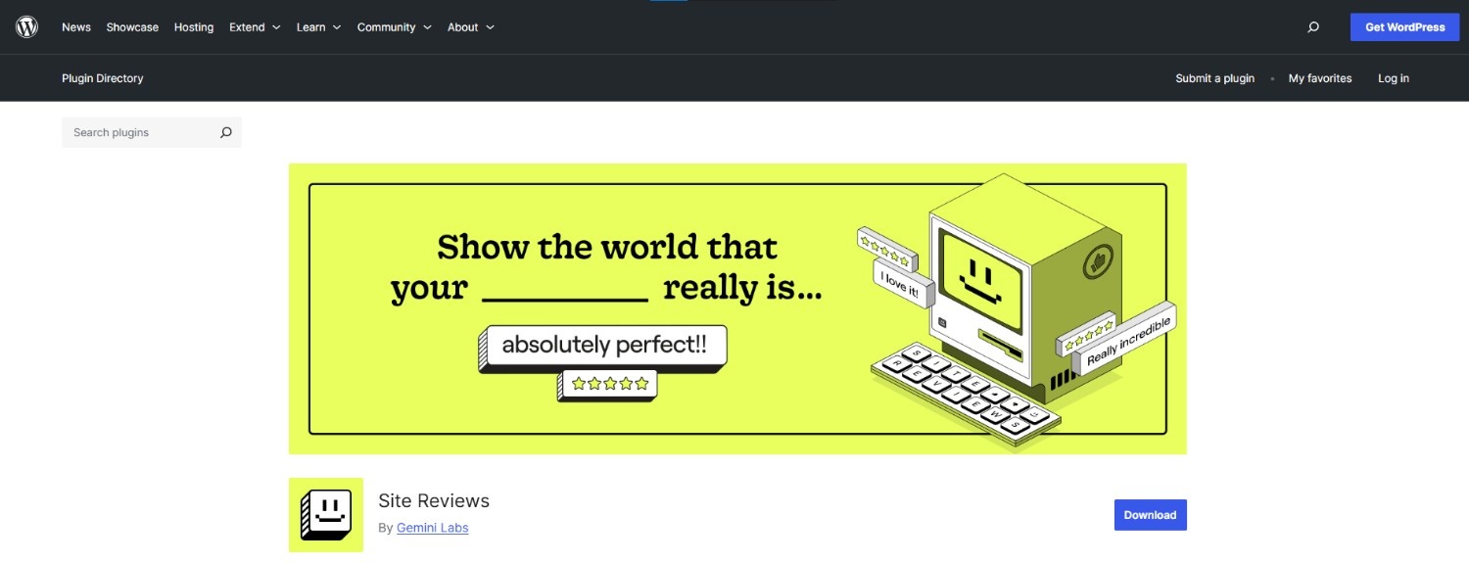Click the Site Reviews plugin icon
Viewport: 1469px width, 563px height.
point(326,515)
